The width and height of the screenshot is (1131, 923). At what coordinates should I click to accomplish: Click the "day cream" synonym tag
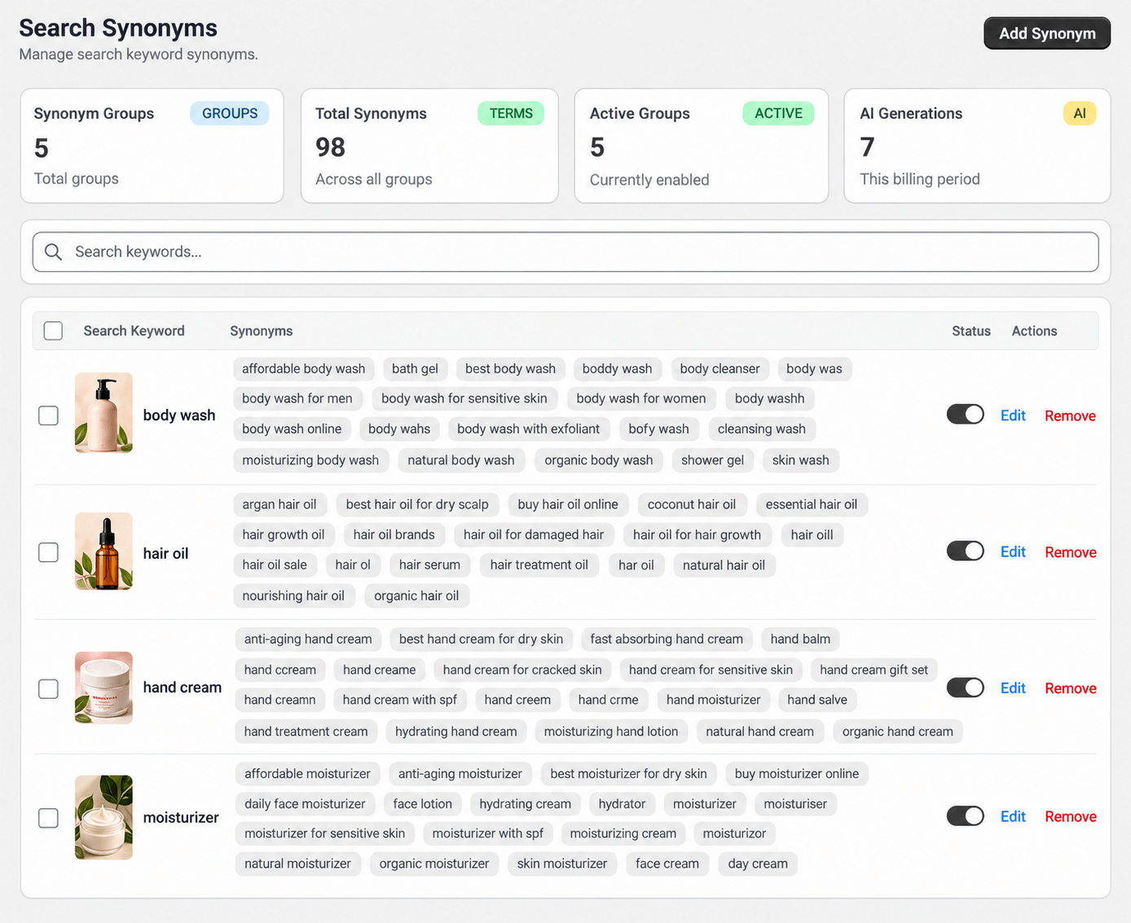click(758, 864)
